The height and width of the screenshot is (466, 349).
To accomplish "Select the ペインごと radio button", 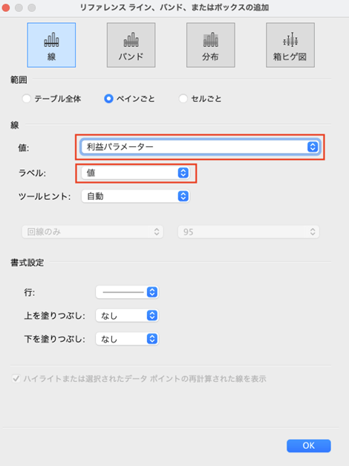I will pos(108,98).
